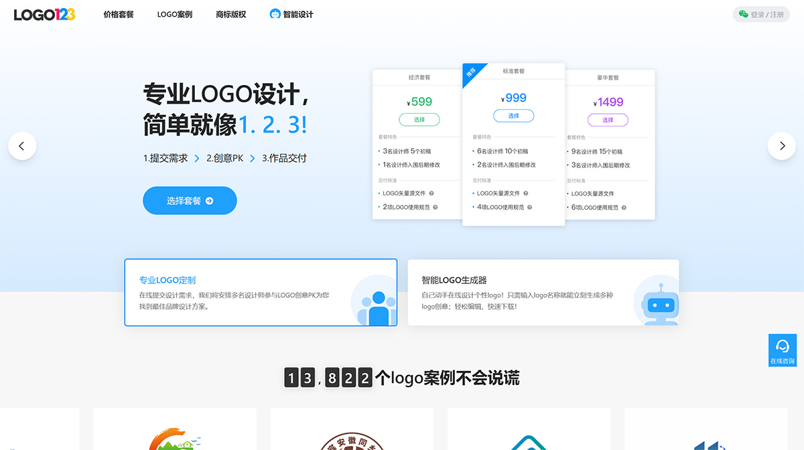Open the LOGO案例 navigation item
Screen dimensions: 804x450
tap(174, 13)
